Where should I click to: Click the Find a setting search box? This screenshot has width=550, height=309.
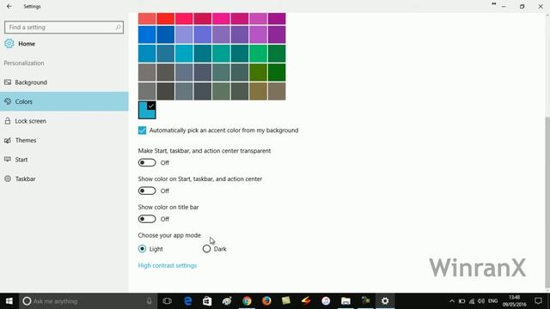click(64, 27)
